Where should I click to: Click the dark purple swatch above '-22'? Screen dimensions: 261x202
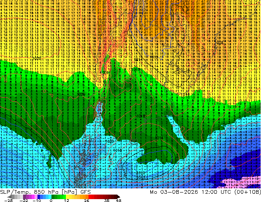pos(24,197)
